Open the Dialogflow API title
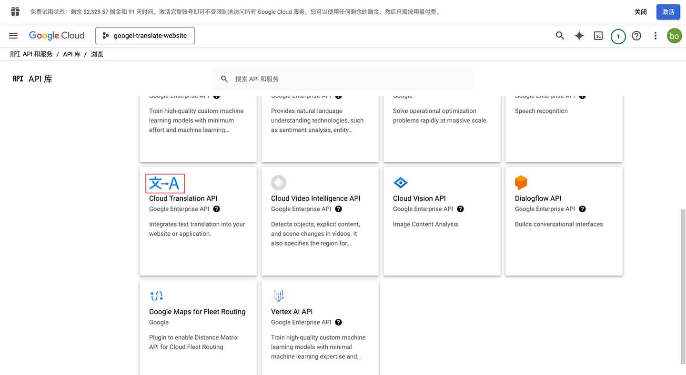 coord(538,198)
